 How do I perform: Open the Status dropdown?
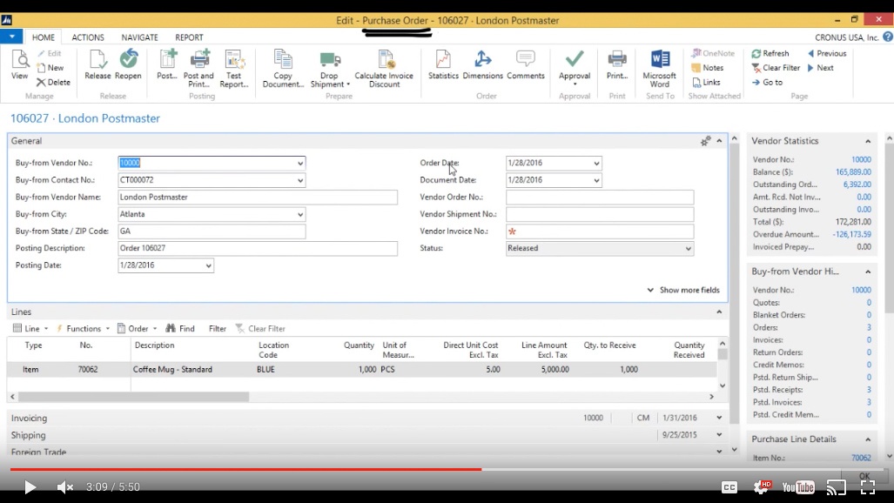click(x=689, y=249)
